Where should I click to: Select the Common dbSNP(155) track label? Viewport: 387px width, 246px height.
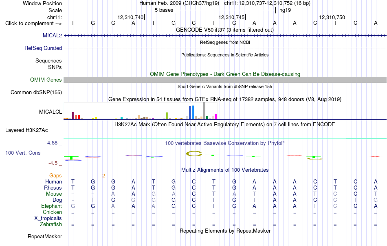[36, 92]
